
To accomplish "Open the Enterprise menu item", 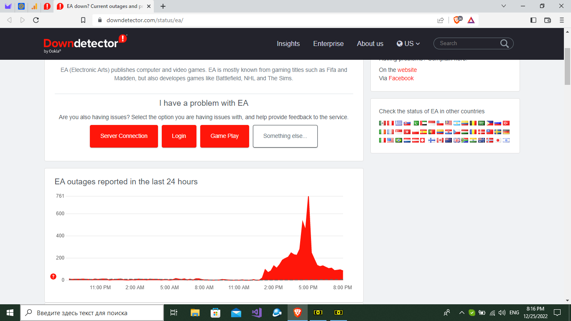I will click(x=329, y=43).
